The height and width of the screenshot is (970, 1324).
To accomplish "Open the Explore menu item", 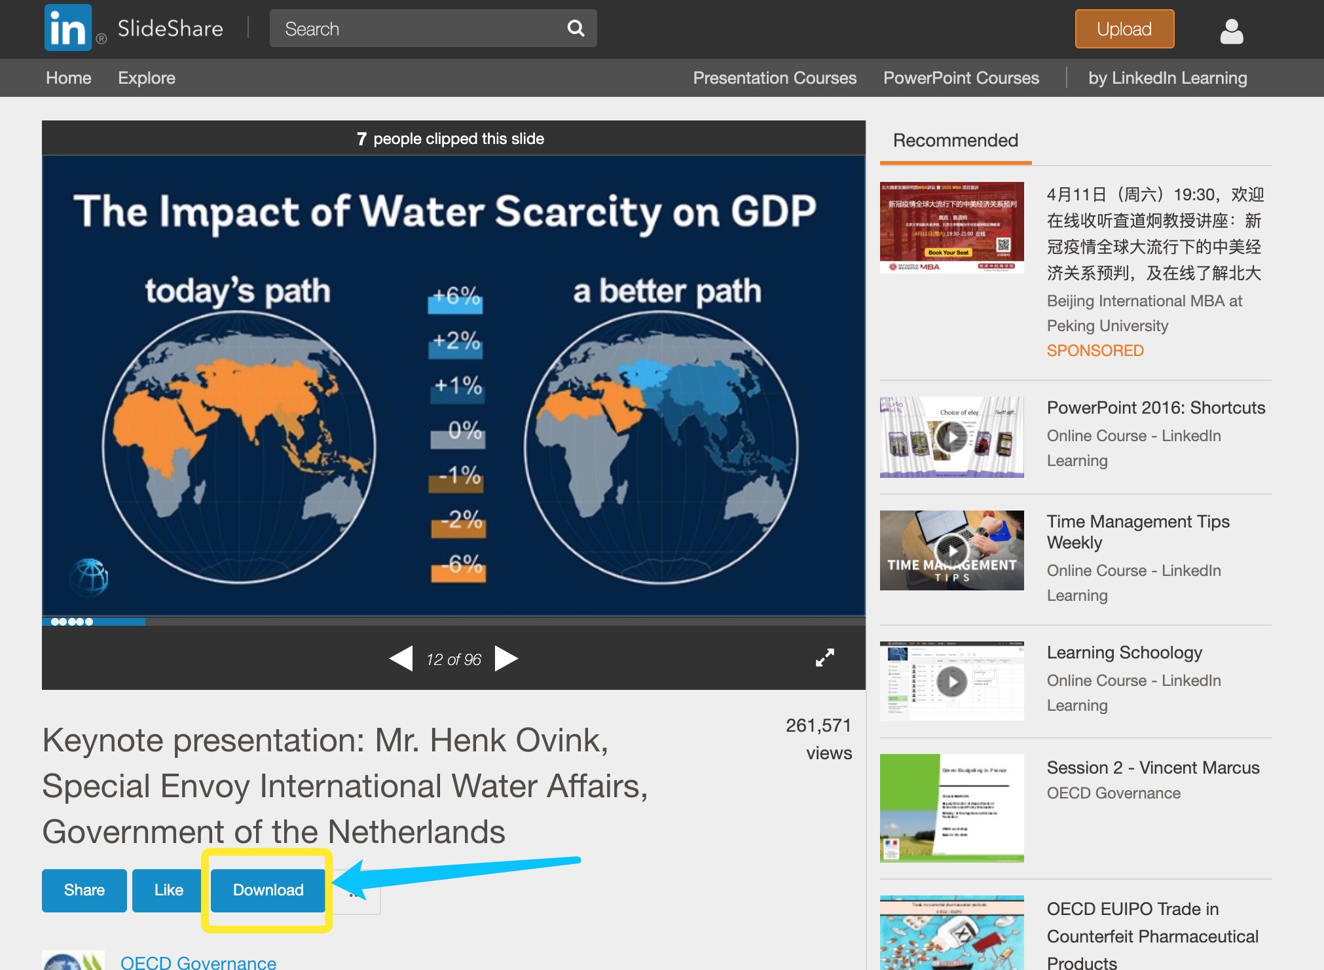I will point(147,78).
